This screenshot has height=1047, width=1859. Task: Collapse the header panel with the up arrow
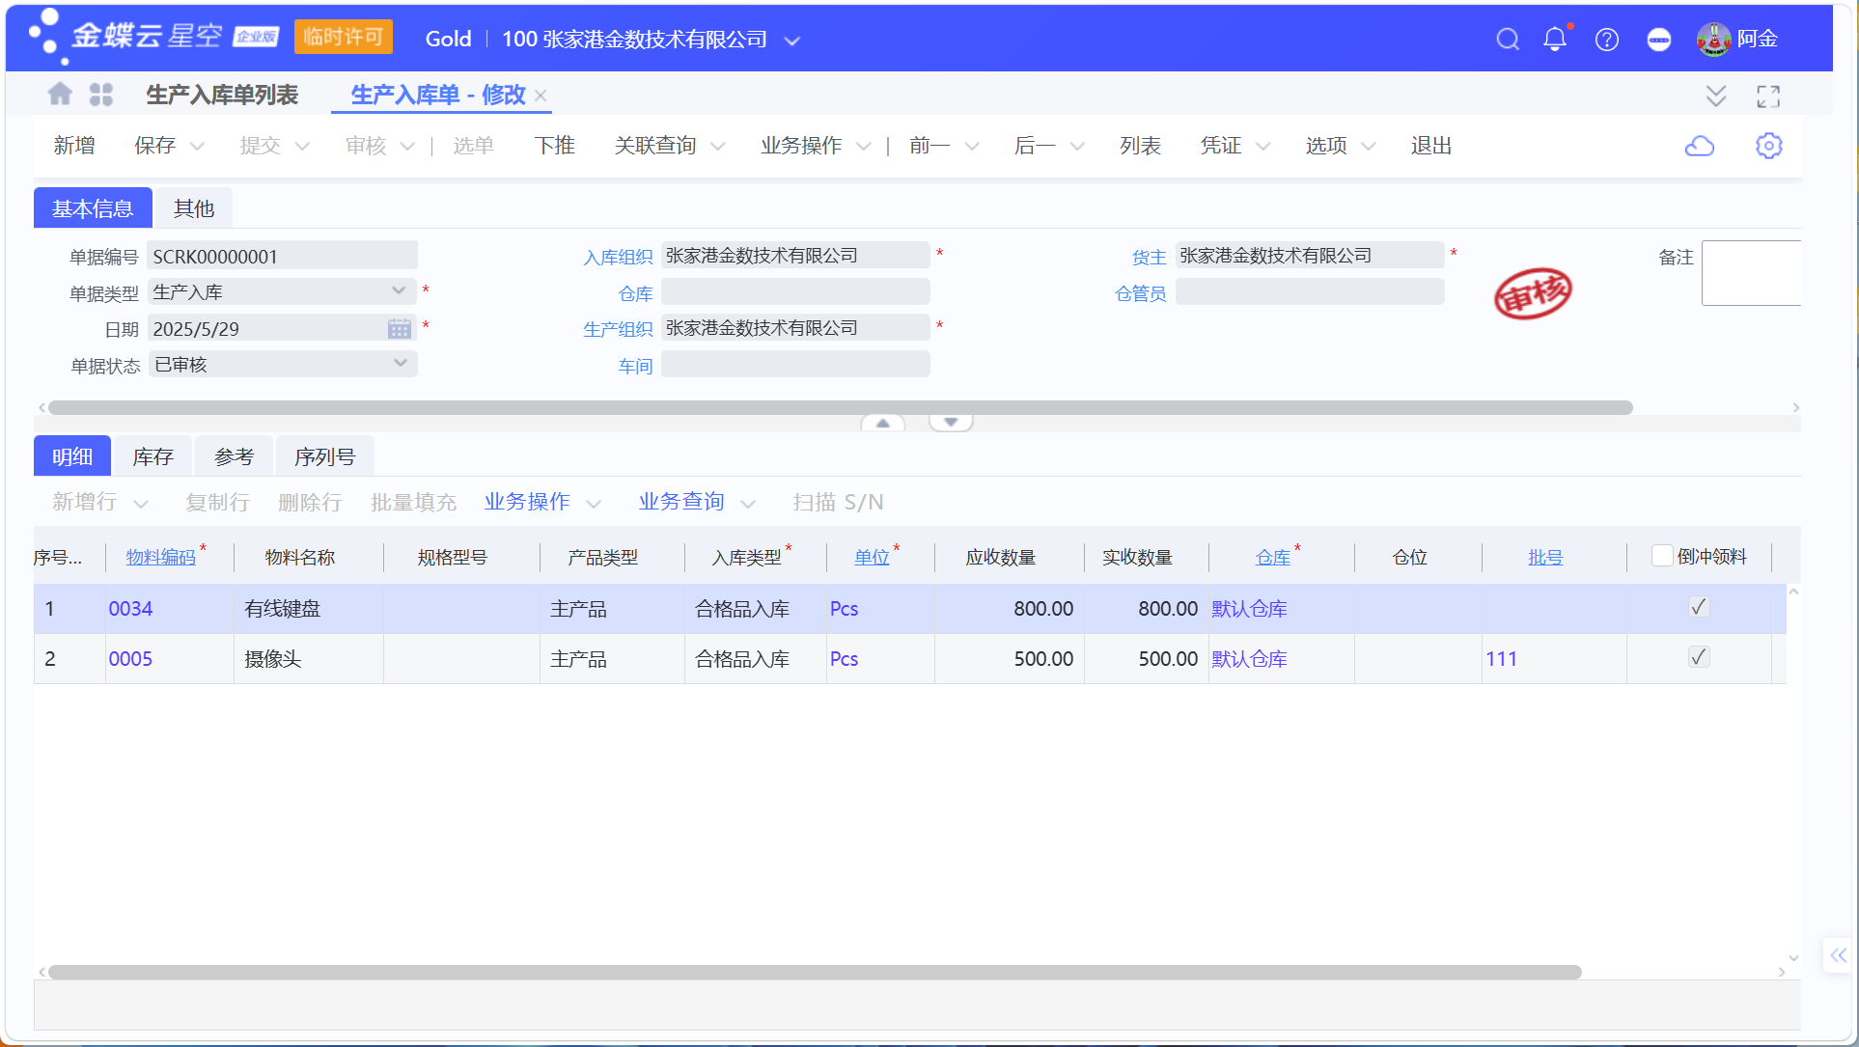pyautogui.click(x=882, y=423)
